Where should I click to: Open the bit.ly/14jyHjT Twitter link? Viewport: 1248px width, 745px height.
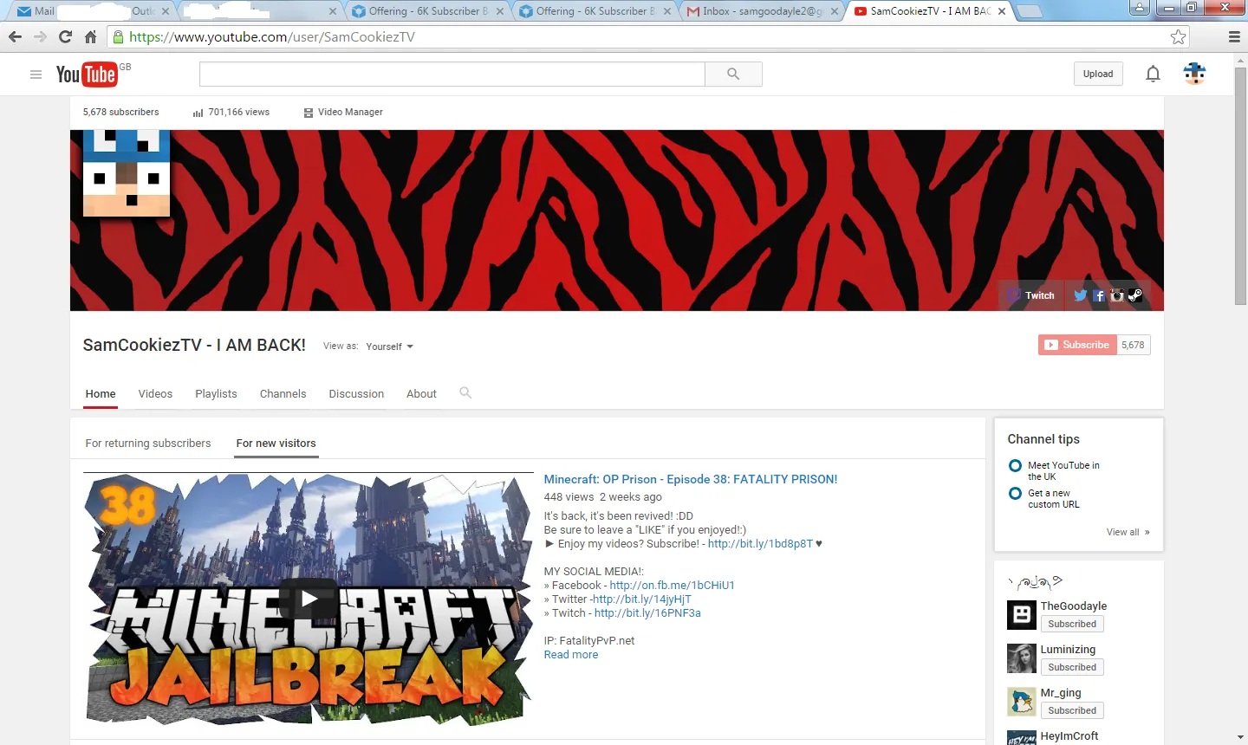click(642, 599)
